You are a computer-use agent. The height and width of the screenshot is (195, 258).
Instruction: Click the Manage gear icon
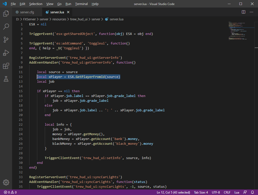[x=6, y=182]
